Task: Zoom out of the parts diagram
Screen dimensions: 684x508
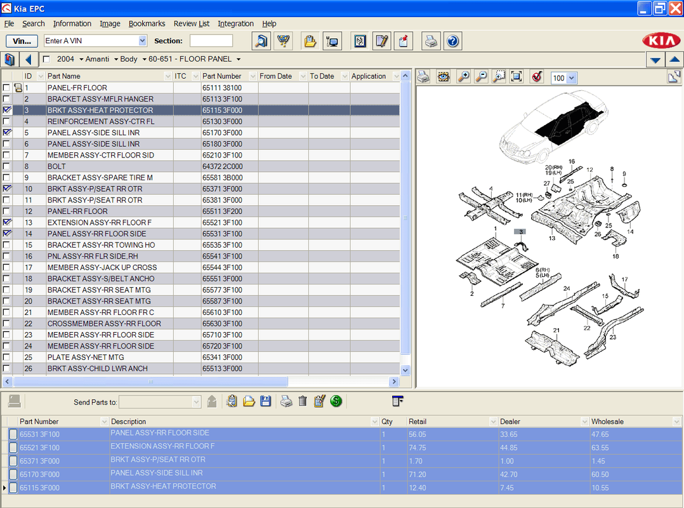Action: point(481,77)
